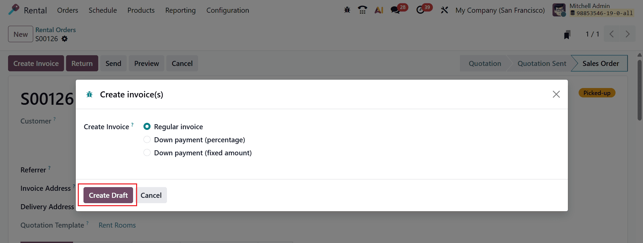Image resolution: width=643 pixels, height=243 pixels.
Task: Open the Rental app switcher logo
Action: click(13, 10)
